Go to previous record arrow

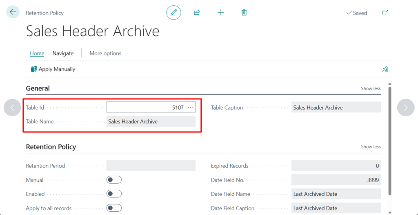tap(12, 107)
